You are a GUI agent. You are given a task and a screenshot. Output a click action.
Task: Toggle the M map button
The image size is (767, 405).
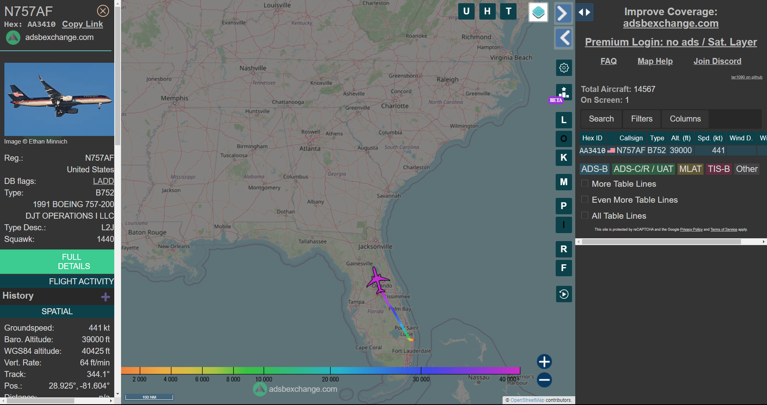(x=564, y=182)
